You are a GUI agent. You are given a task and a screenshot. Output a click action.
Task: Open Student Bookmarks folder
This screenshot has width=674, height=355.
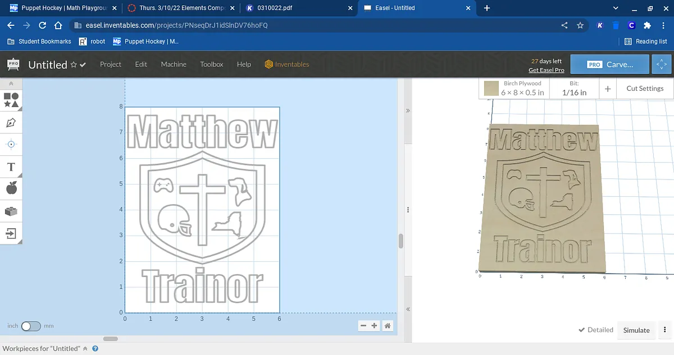[x=39, y=42]
